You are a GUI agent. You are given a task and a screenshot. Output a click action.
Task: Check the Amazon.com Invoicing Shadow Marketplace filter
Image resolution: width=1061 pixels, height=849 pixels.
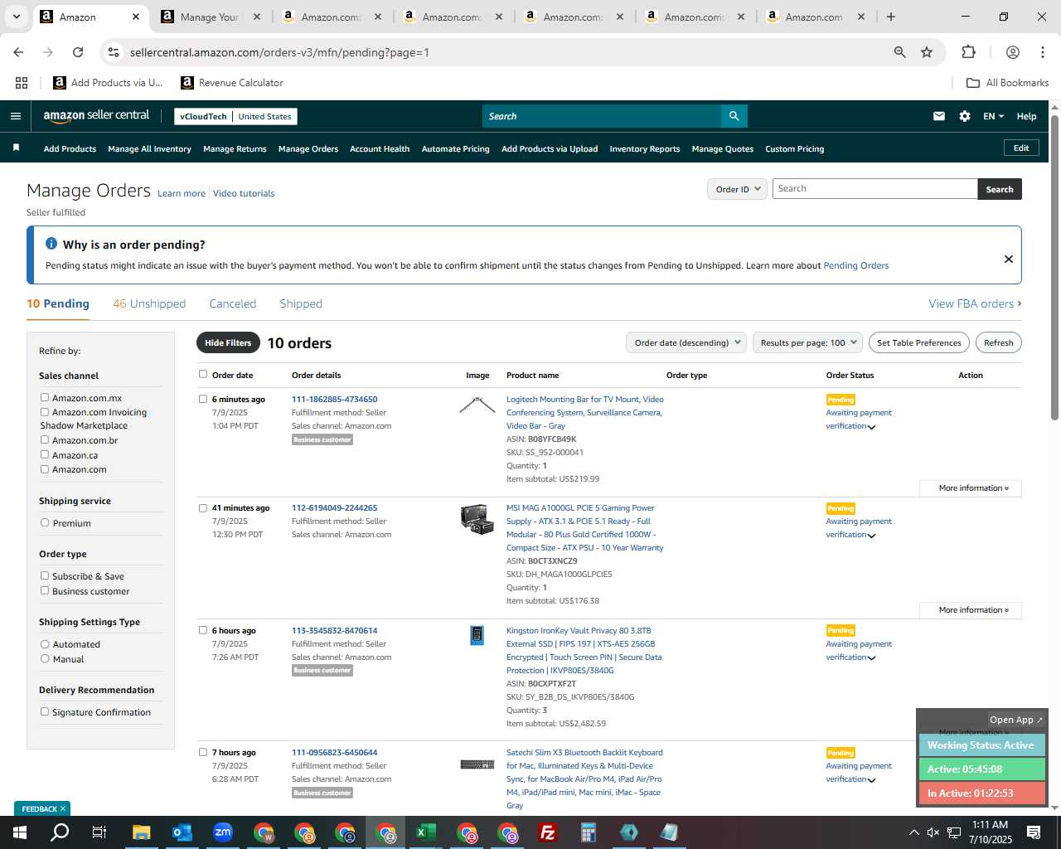45,412
